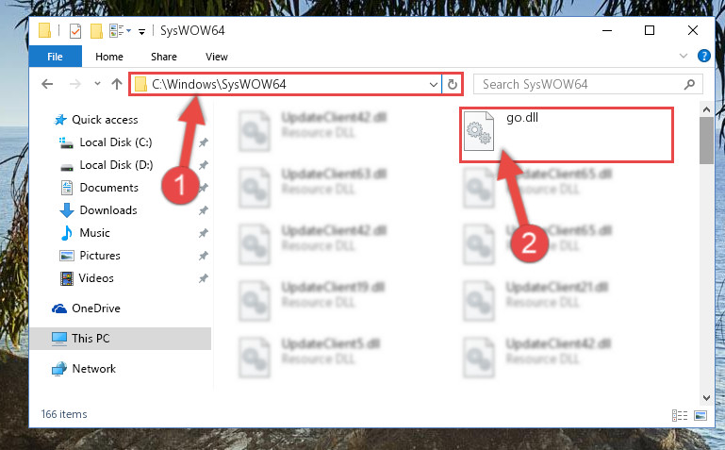Open the Explorer help icon
The image size is (725, 450).
(x=703, y=56)
